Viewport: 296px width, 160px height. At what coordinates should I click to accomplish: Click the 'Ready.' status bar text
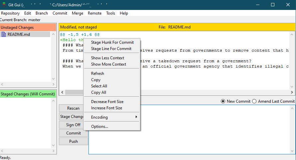(5, 158)
